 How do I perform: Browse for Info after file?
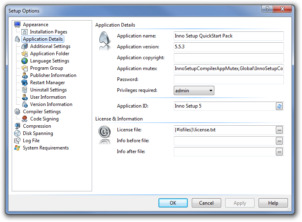click(279, 151)
